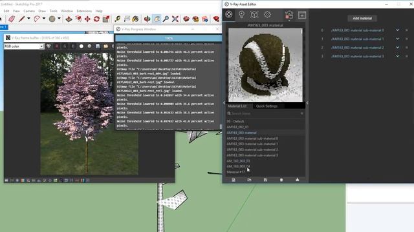Select the Arc tool

(x=37, y=19)
